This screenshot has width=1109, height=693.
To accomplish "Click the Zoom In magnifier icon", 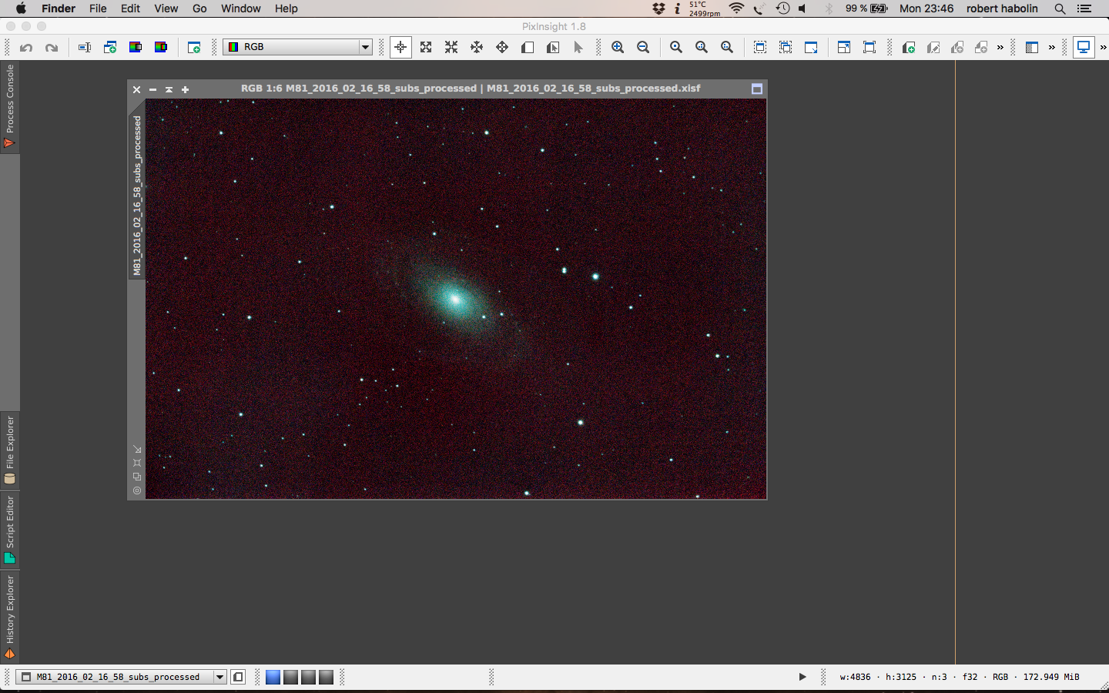I will coord(618,47).
